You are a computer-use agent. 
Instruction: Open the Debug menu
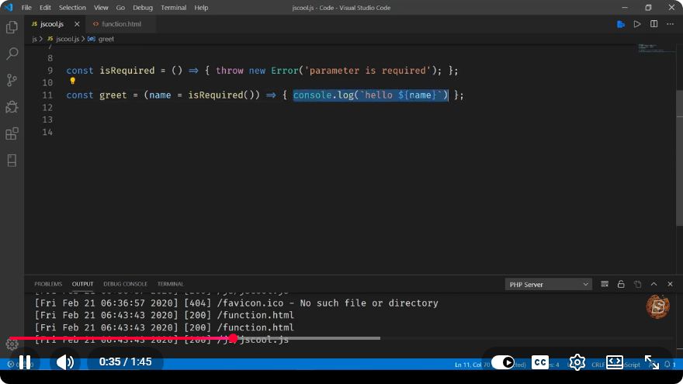coord(143,8)
